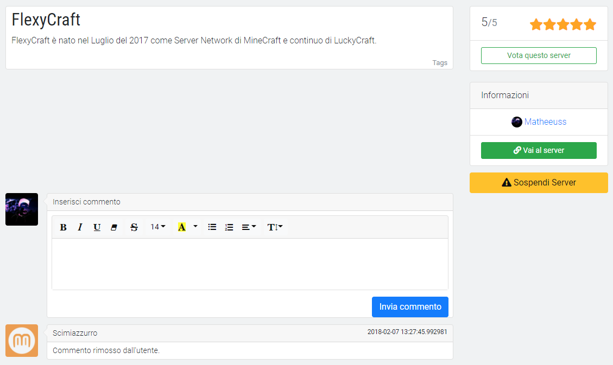Underline text with the U button
The height and width of the screenshot is (365, 613).
[x=97, y=227]
